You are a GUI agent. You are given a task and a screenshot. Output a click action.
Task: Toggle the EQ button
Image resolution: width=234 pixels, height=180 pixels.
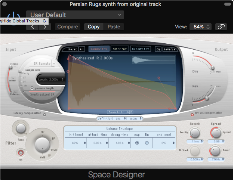click(x=158, y=49)
